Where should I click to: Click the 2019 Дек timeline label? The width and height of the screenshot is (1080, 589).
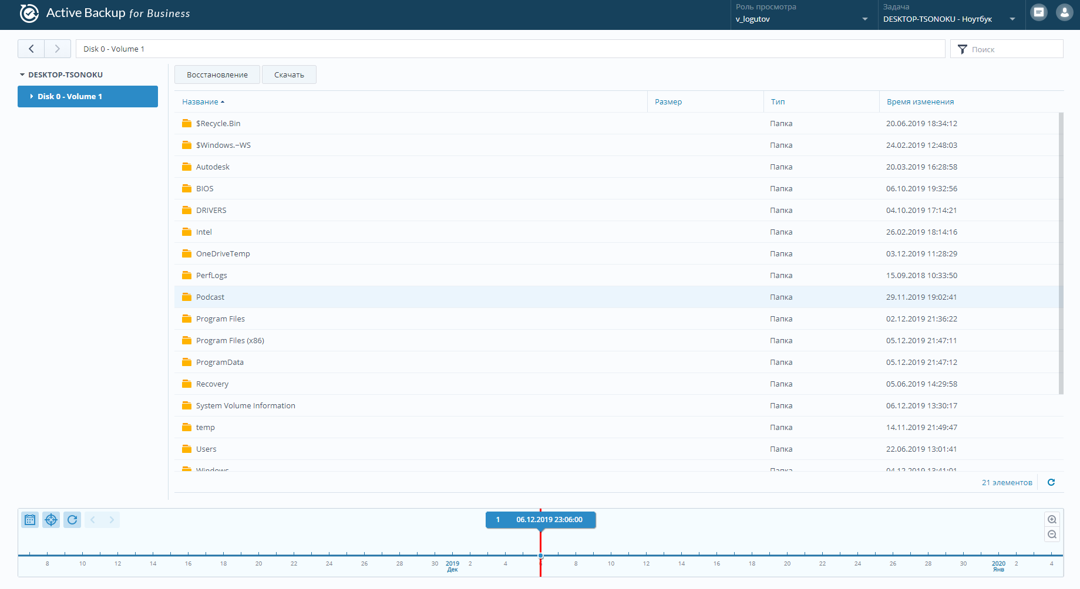[x=452, y=566]
